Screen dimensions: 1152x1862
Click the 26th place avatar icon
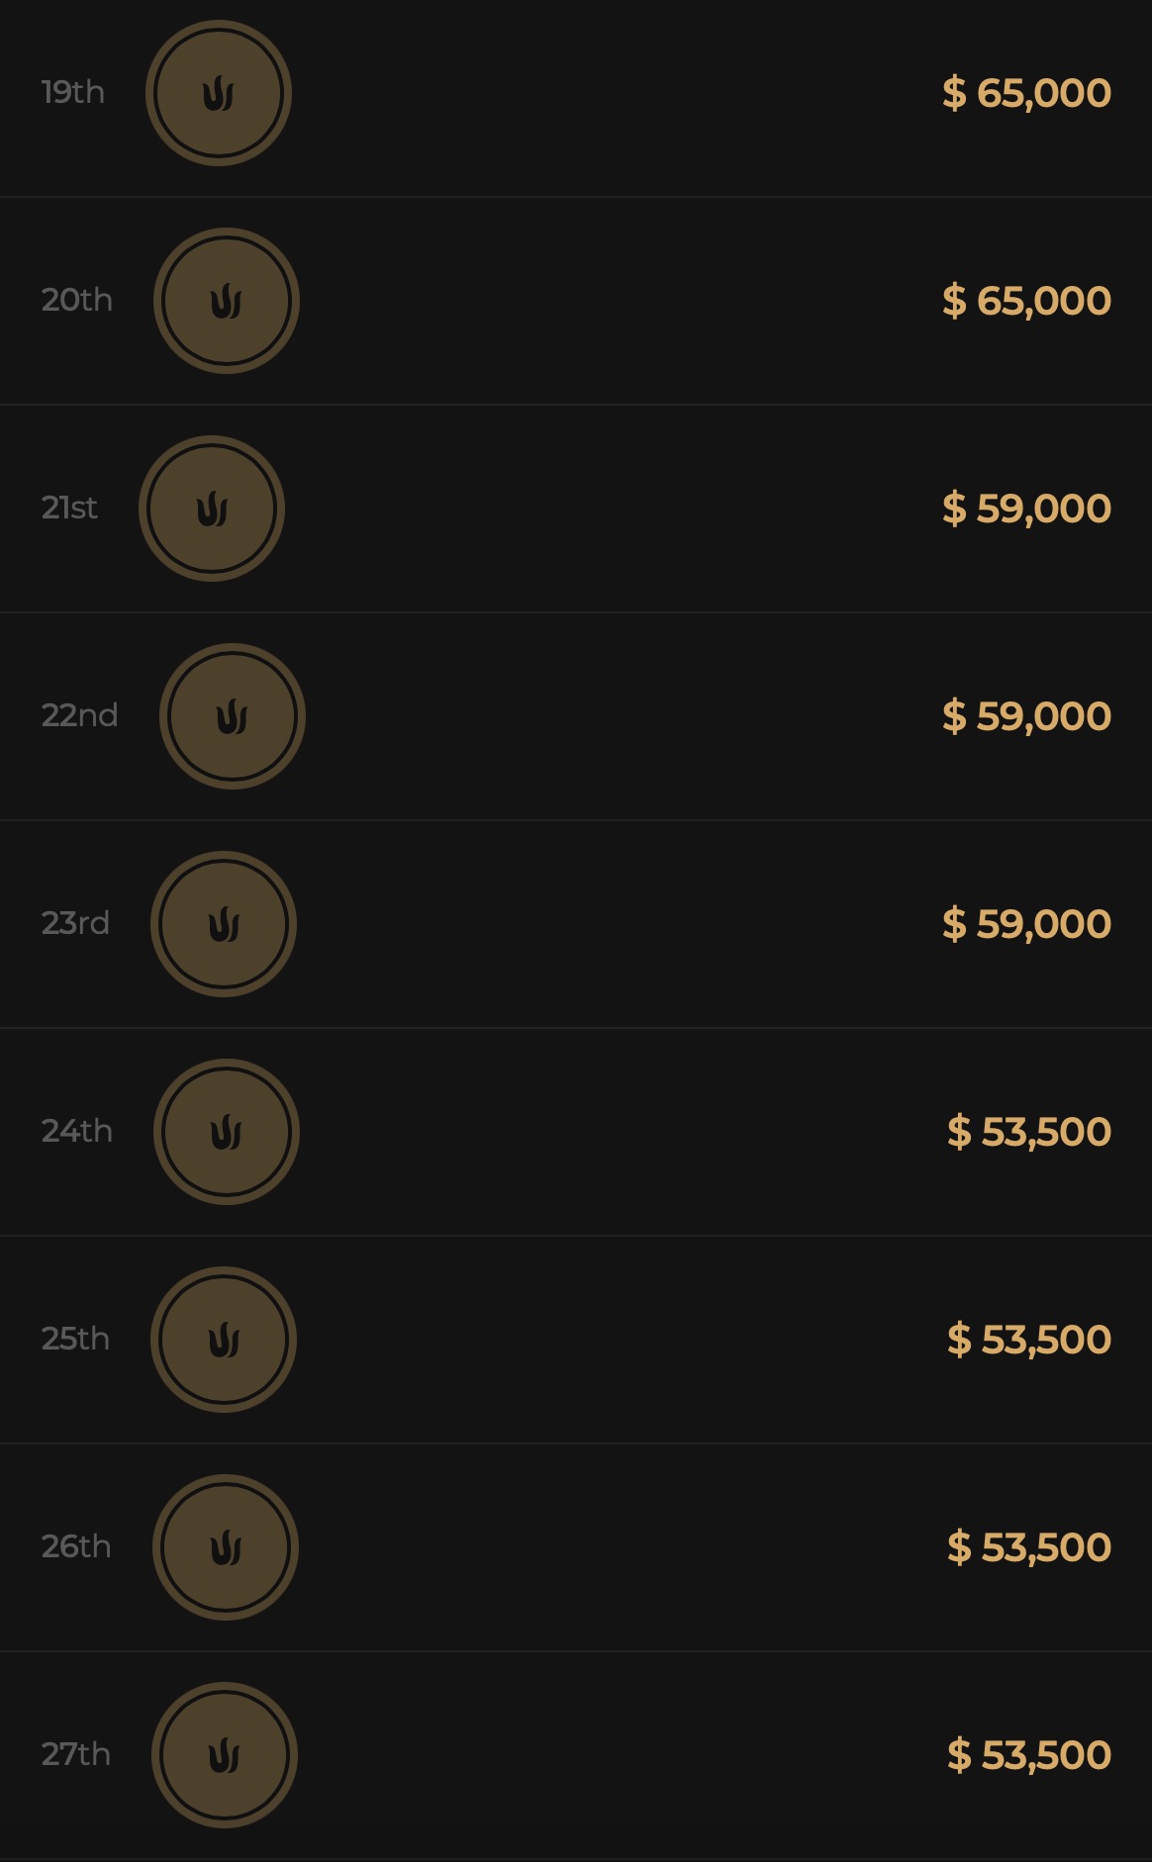coord(226,1547)
